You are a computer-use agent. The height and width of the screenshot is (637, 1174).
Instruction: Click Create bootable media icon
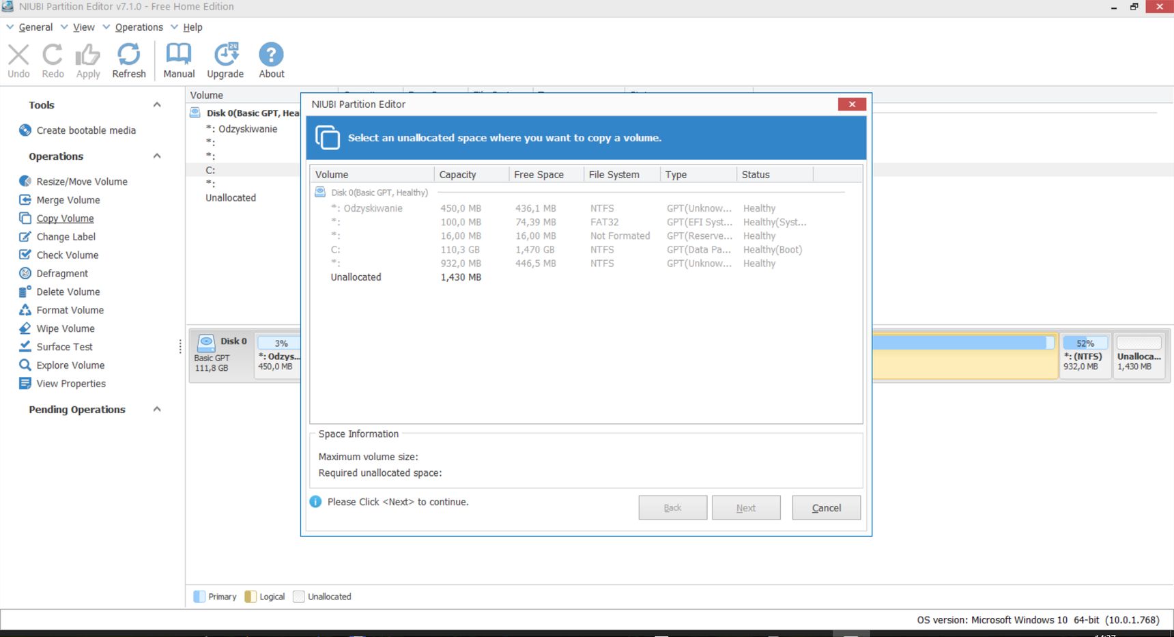pyautogui.click(x=25, y=130)
